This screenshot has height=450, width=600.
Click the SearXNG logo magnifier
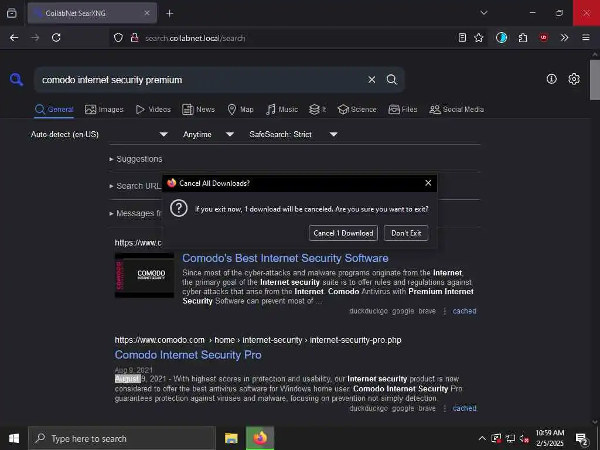click(x=16, y=80)
